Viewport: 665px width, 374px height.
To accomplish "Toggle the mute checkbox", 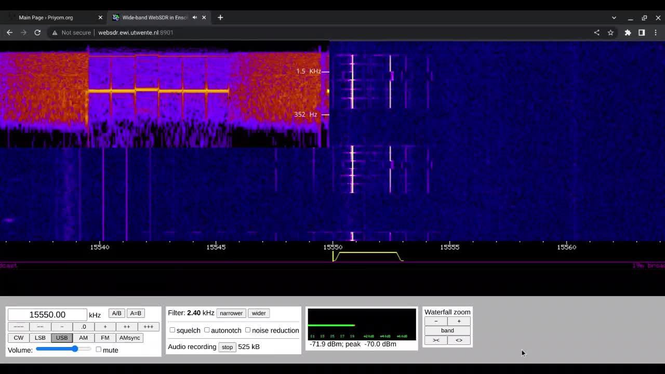I will [x=98, y=350].
